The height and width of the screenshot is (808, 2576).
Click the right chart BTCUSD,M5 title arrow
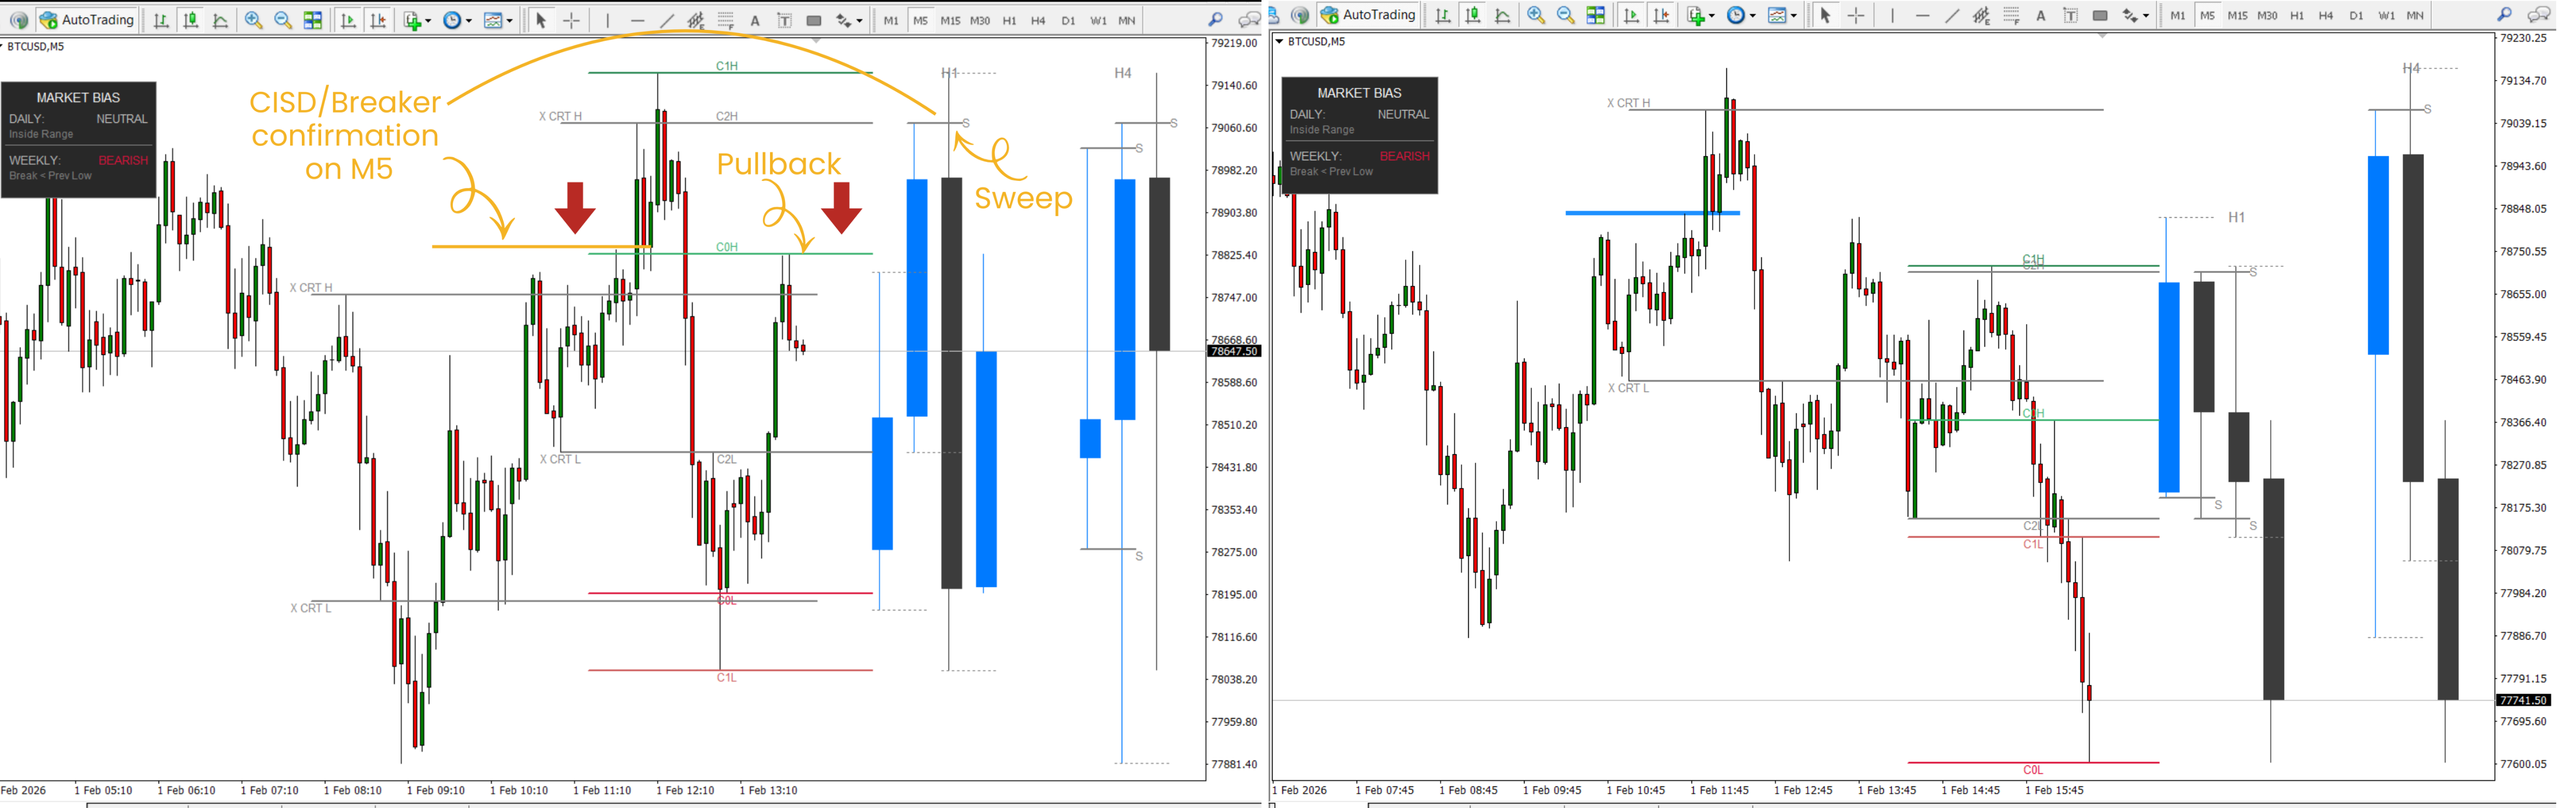tap(1279, 42)
